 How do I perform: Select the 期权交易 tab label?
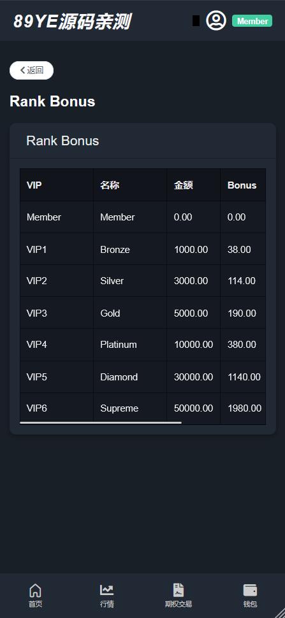coord(179,604)
